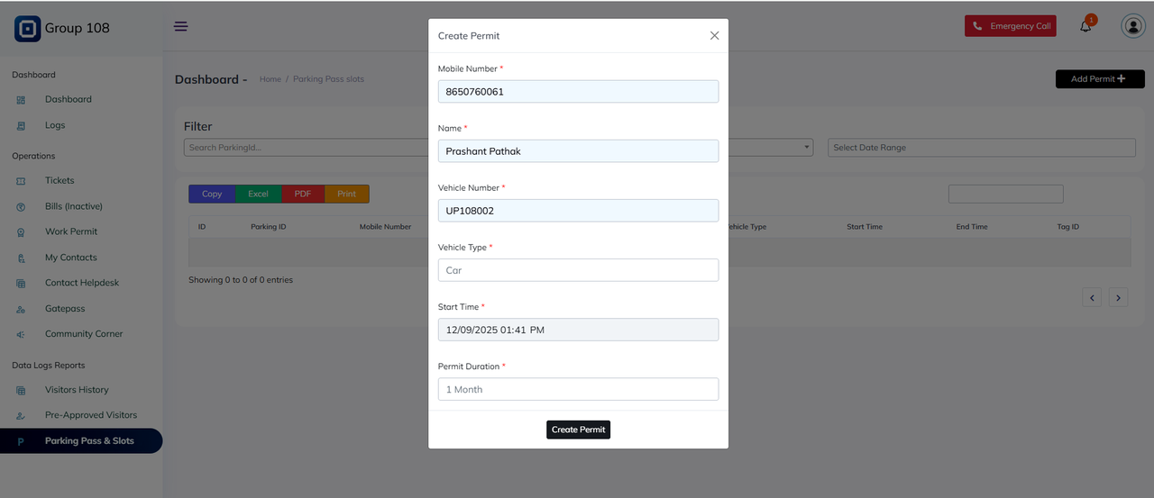Go to Pre-Approved Visitors menu item
The height and width of the screenshot is (498, 1154).
tap(91, 415)
